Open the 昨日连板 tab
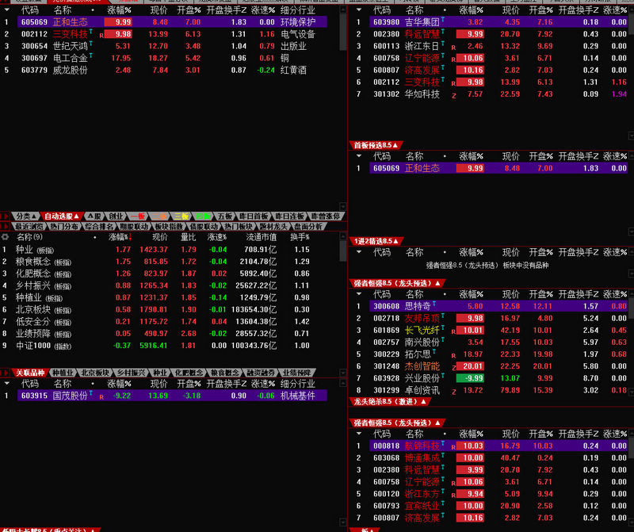This screenshot has height=532, width=634. click(x=289, y=216)
